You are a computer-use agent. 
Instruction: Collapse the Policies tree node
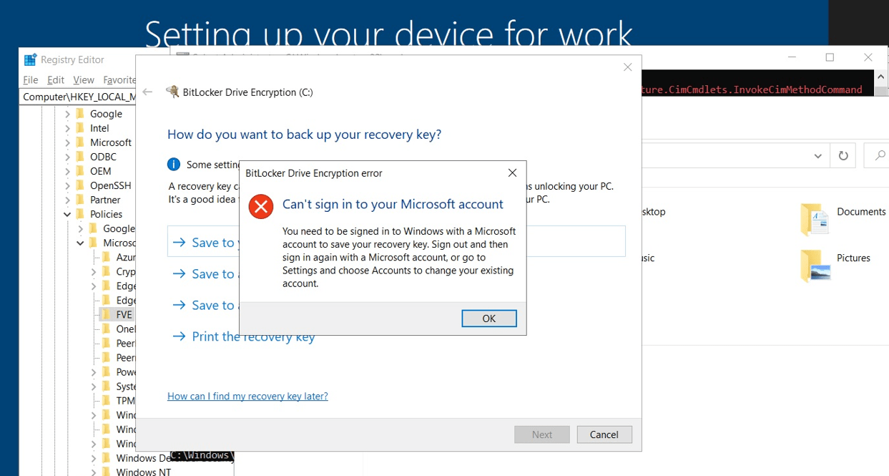67,213
